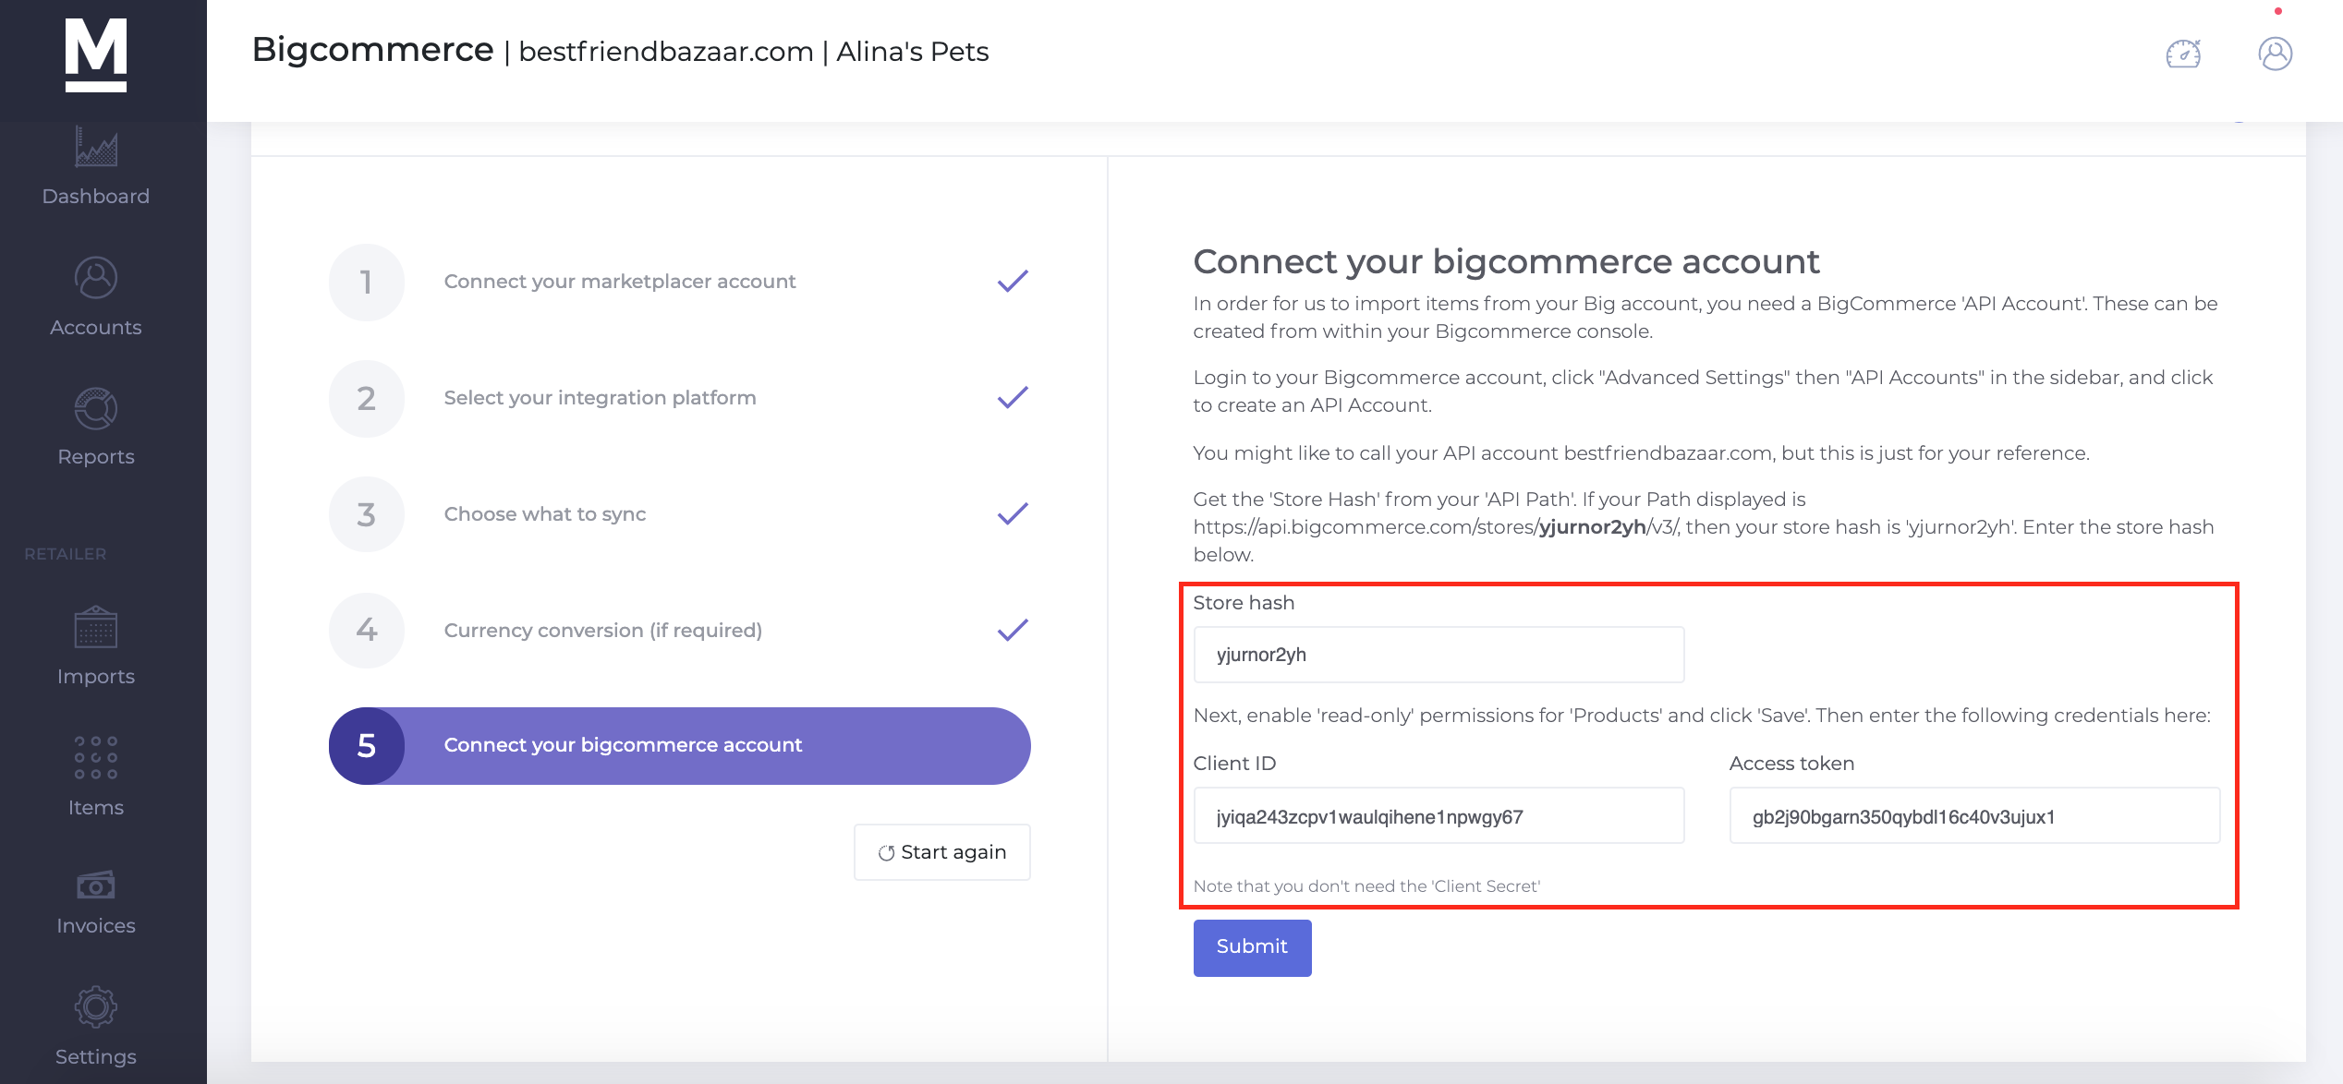2343x1084 pixels.
Task: Go to Reports menu label
Action: (x=96, y=457)
